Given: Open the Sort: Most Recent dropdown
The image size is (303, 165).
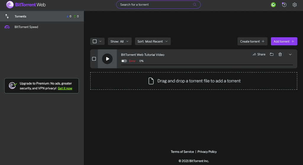Looking at the screenshot, I should tap(153, 41).
